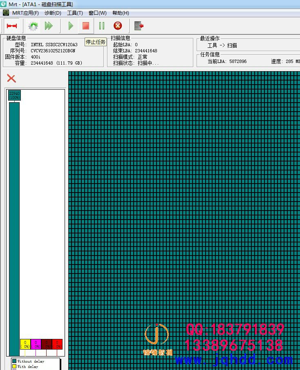300x370 pixels.
Task: Click the current LBA value 5872896
Action: pos(238,61)
